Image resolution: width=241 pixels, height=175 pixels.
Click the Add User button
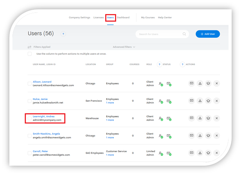(x=208, y=34)
